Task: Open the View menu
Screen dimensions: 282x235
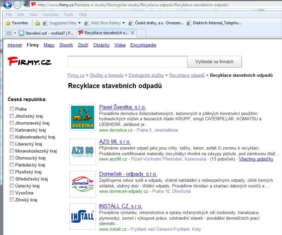Action: [x=33, y=15]
